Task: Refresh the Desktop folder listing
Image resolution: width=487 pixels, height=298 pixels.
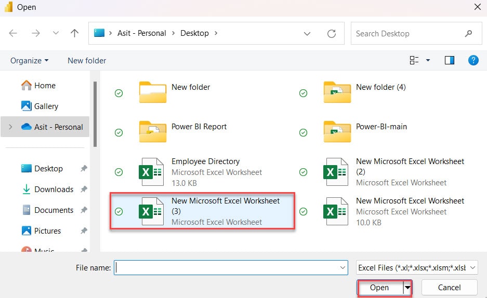Action: coord(332,34)
